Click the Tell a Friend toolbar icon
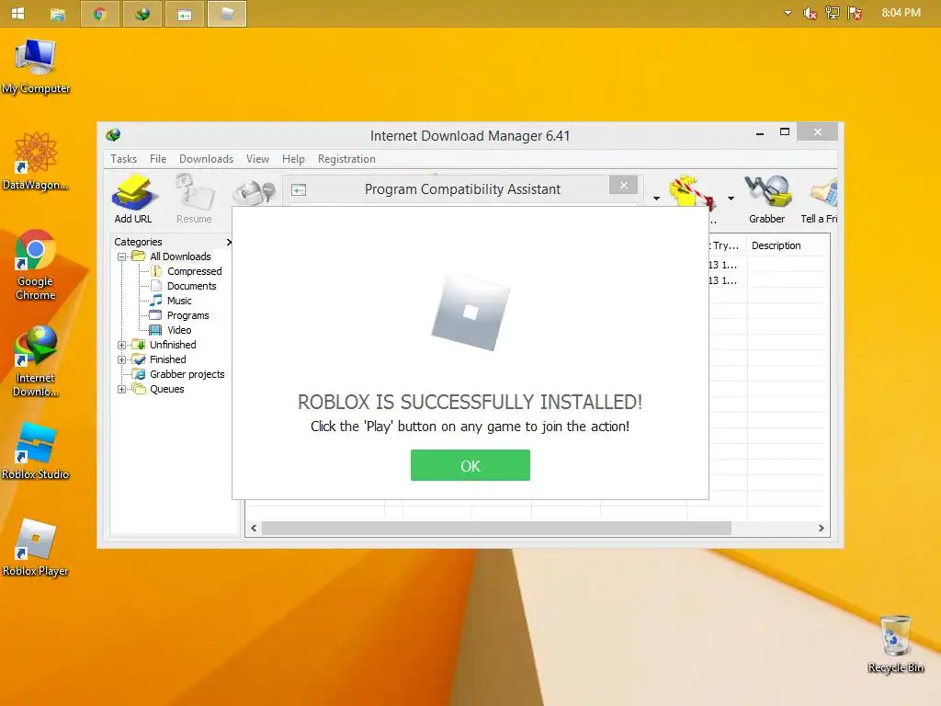This screenshot has width=941, height=706. point(819,199)
